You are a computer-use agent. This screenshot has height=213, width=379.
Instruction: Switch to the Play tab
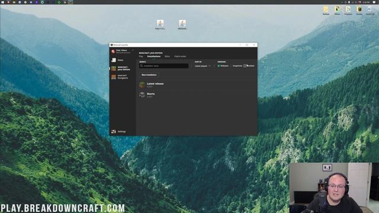[x=141, y=56]
